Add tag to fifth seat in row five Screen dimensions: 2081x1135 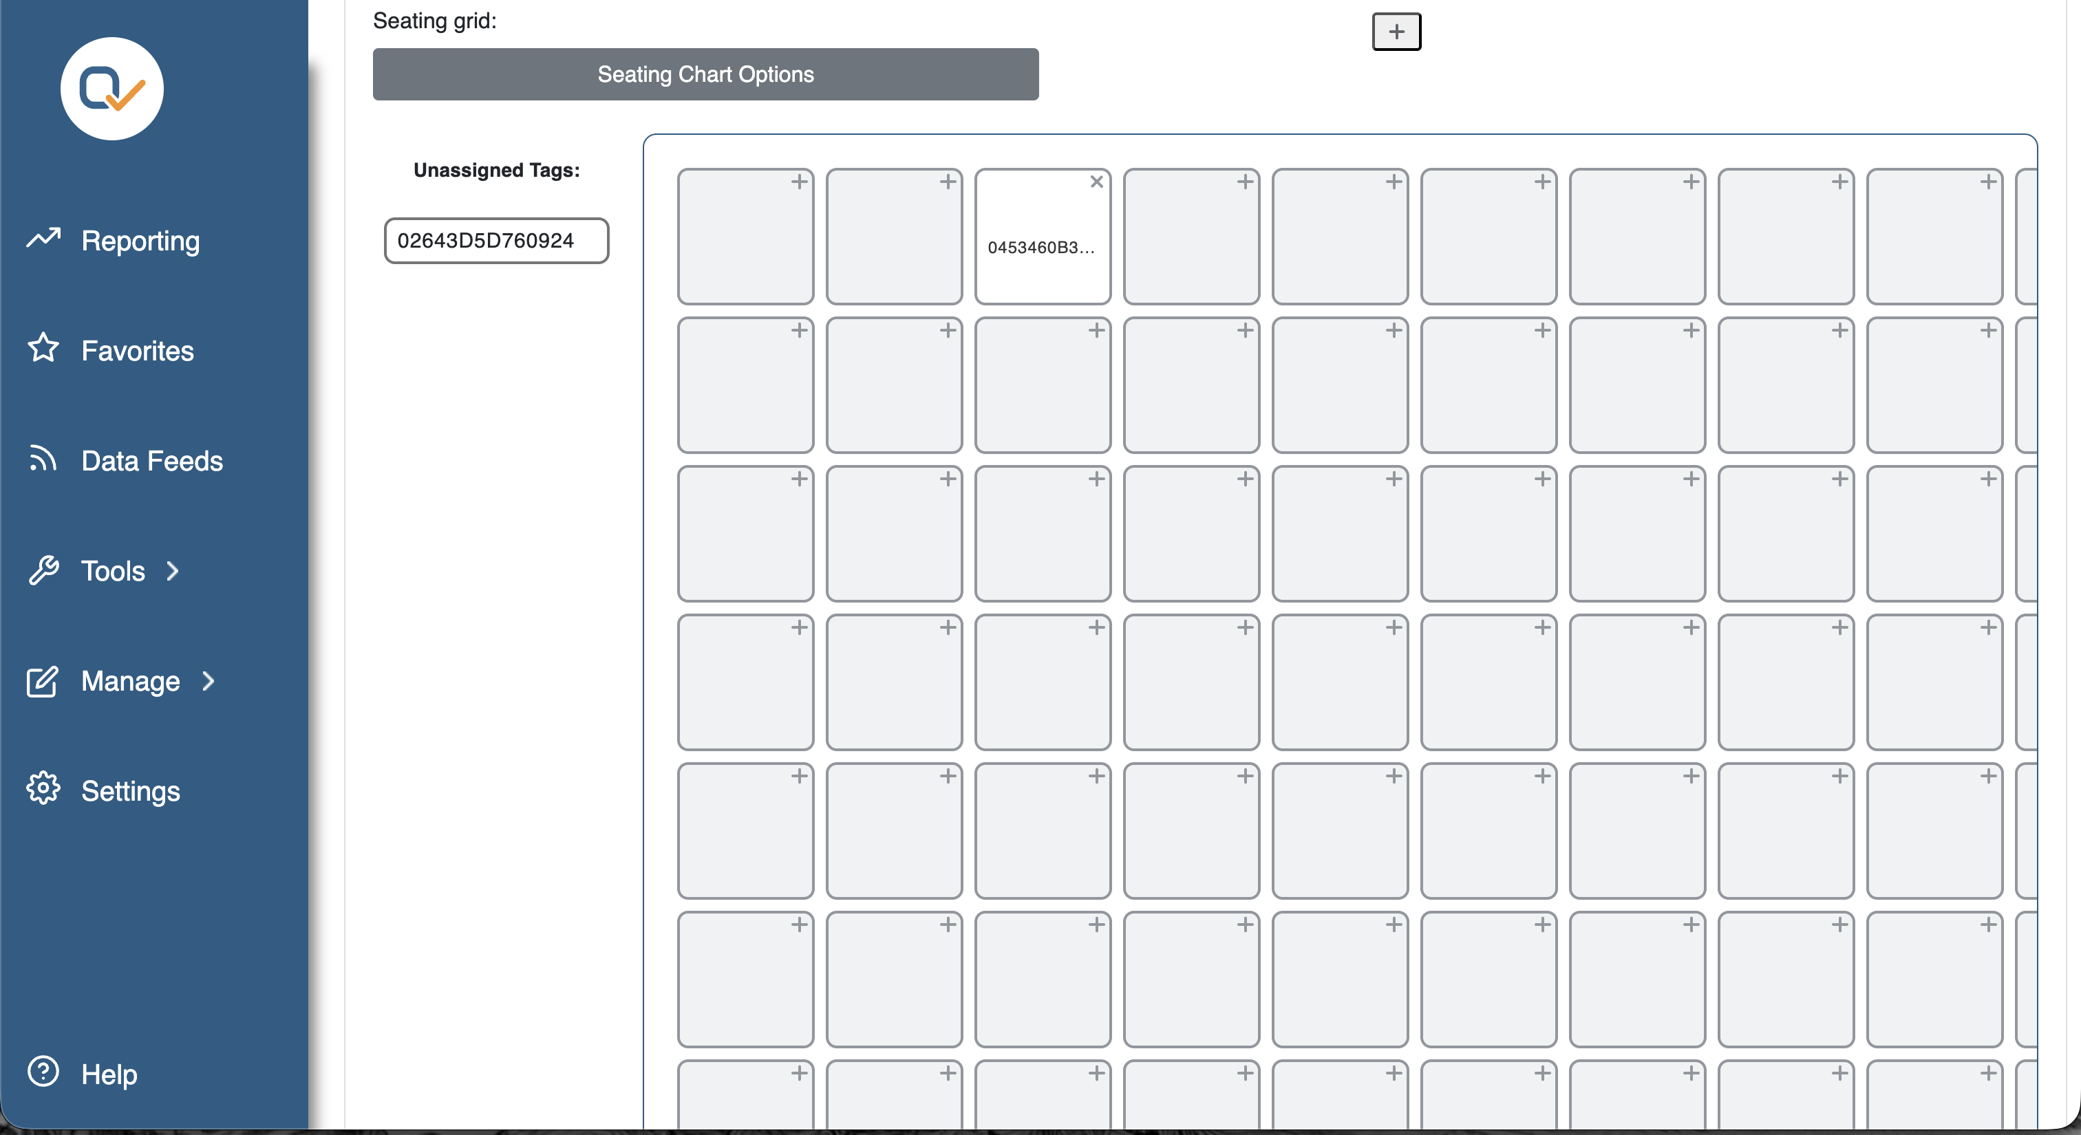(x=1394, y=776)
